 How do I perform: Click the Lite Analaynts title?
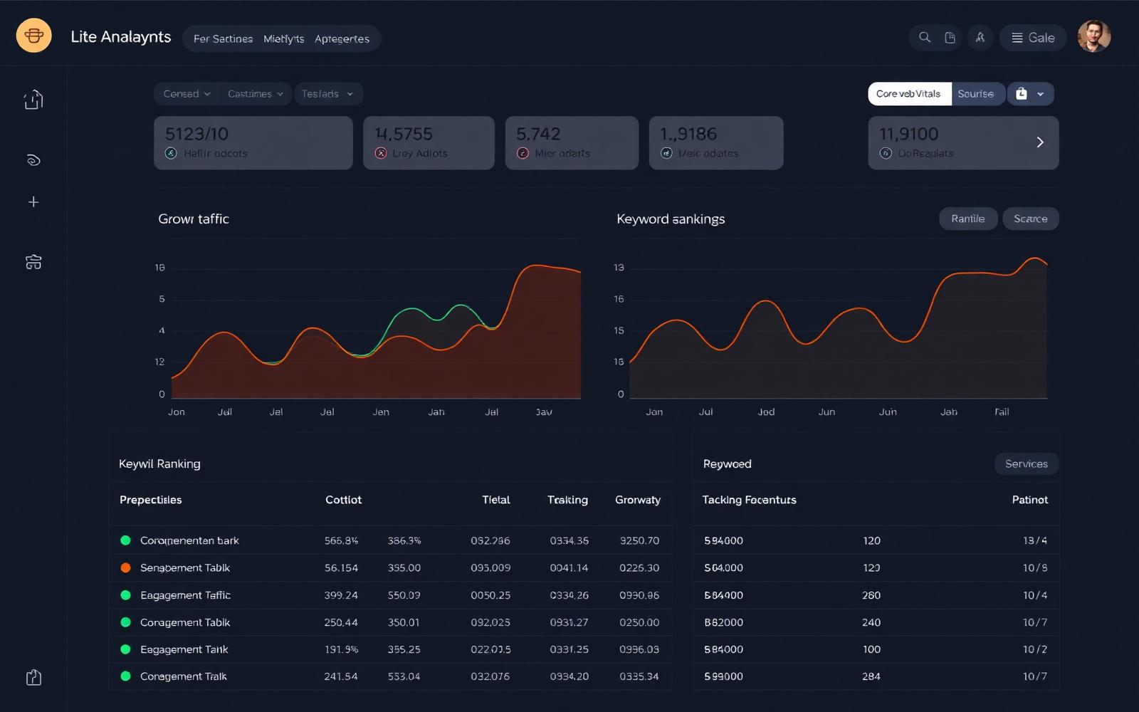(121, 37)
